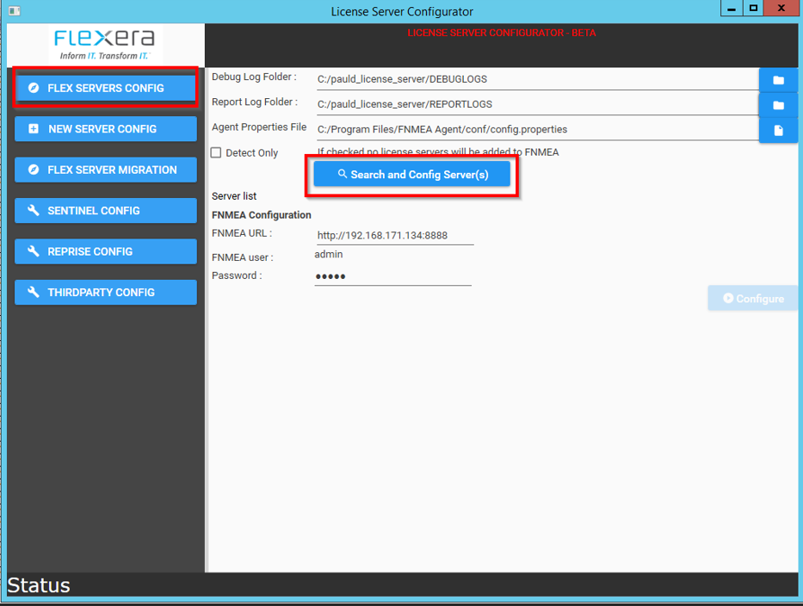Browse for the Debug Log Folder

(778, 80)
